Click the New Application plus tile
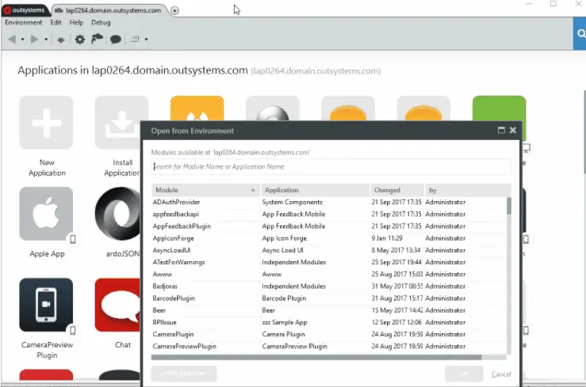Viewport: 586px width, 387px height. click(46, 123)
